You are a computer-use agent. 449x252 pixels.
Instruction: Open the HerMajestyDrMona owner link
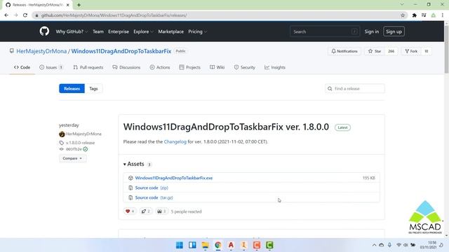pos(41,51)
